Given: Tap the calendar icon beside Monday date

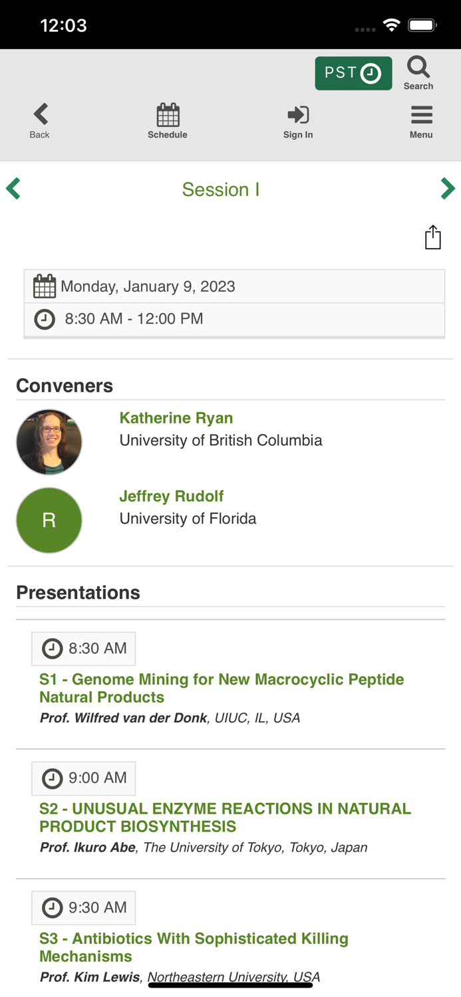Looking at the screenshot, I should click(45, 286).
